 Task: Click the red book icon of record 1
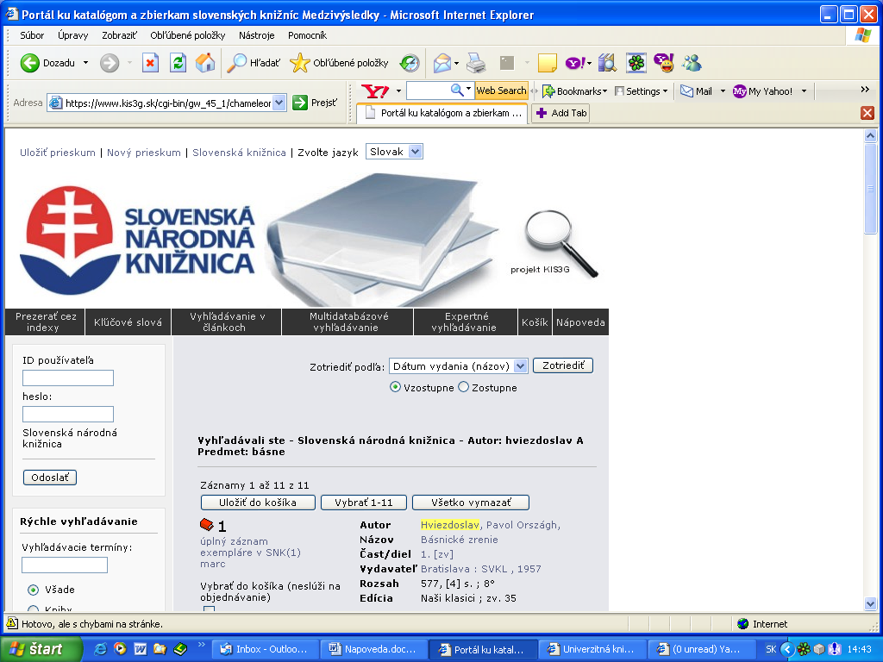tap(206, 525)
